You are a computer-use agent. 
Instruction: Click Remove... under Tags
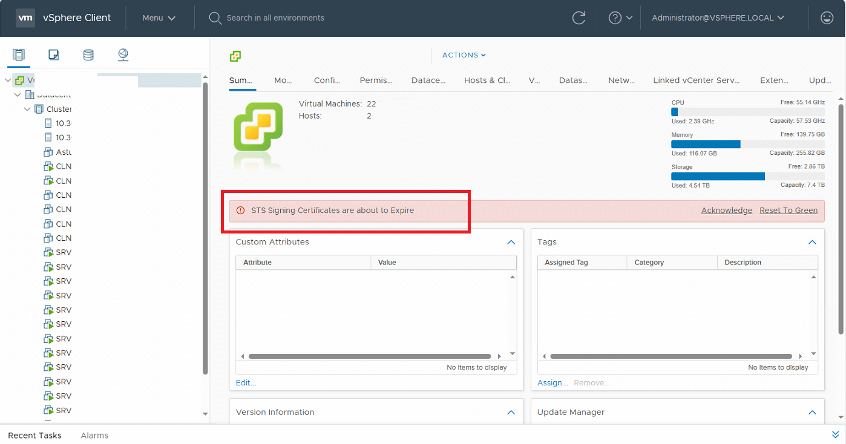[x=592, y=383]
